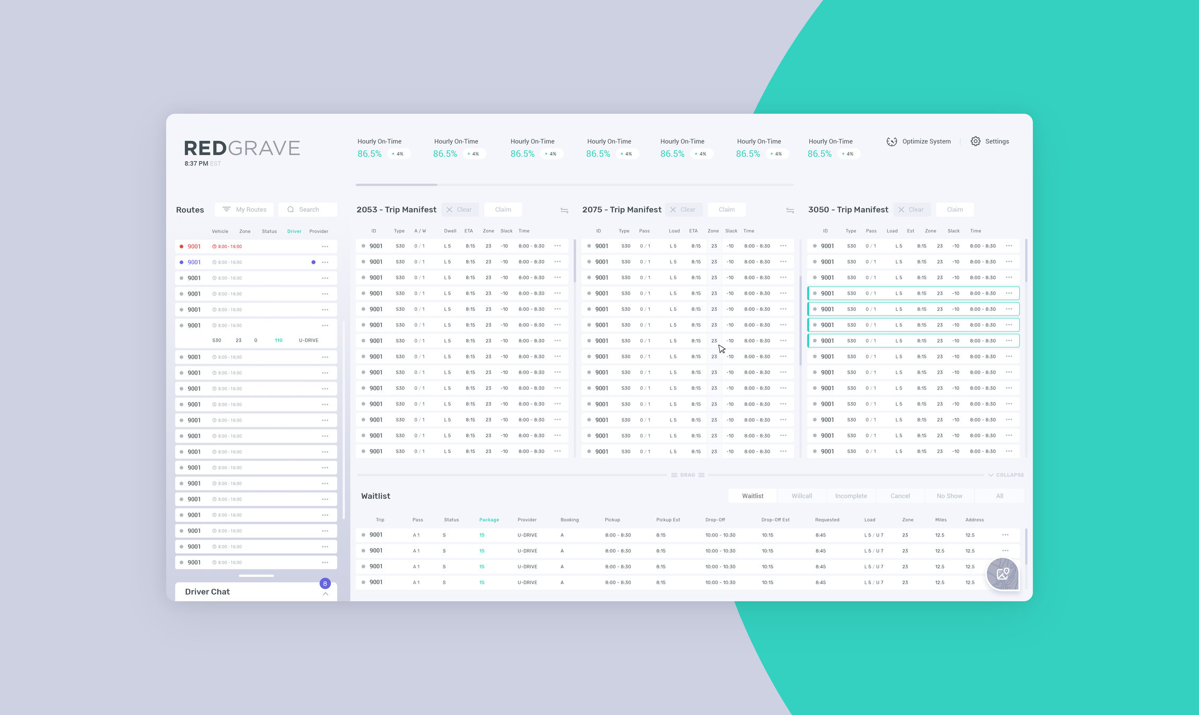The height and width of the screenshot is (715, 1199).
Task: Click the routes Search field
Action: point(308,210)
